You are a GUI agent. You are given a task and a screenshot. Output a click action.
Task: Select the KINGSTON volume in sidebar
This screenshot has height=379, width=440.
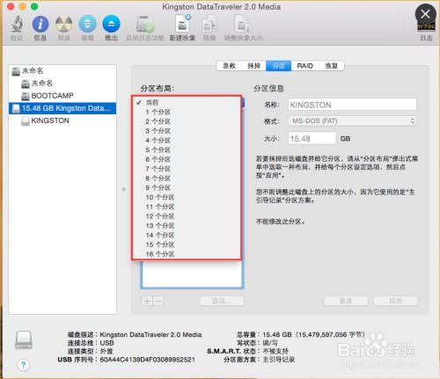point(62,120)
